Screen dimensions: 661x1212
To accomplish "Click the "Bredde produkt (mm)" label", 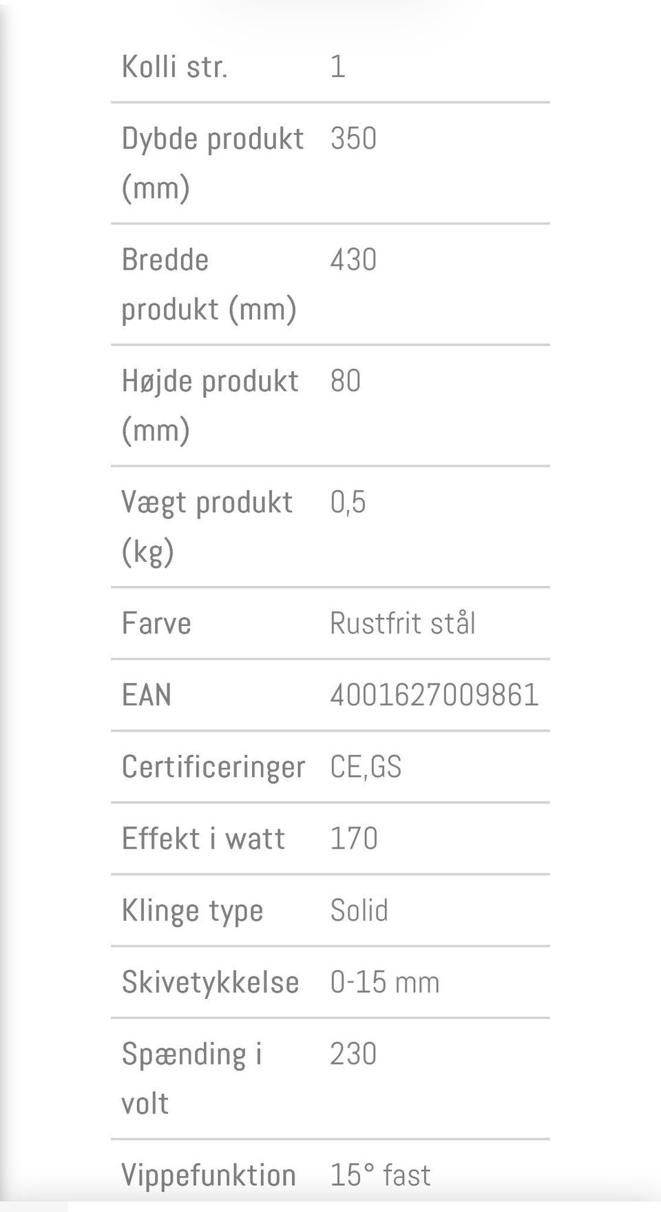I will 209,284.
